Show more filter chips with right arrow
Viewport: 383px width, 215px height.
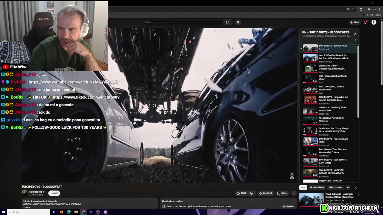[355, 188]
